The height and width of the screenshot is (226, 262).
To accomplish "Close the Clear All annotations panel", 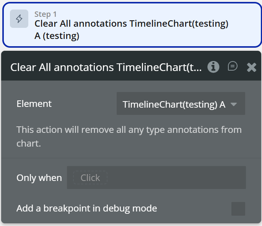I will 251,67.
